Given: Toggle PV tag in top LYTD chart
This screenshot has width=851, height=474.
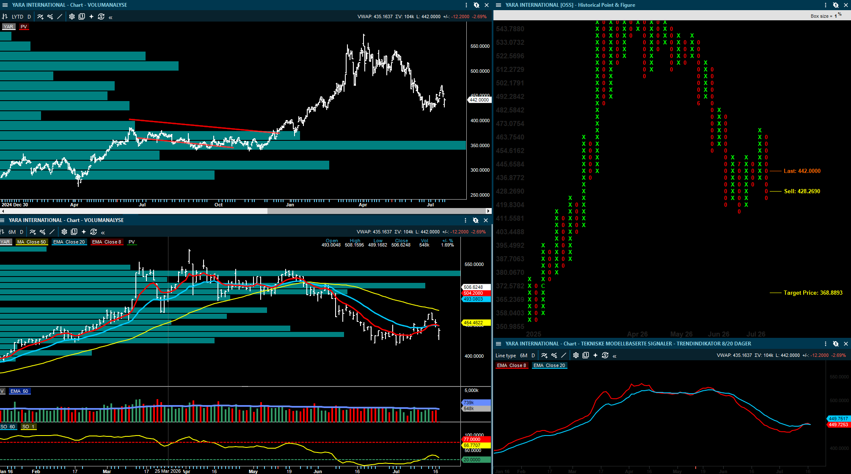Looking at the screenshot, I should click(24, 27).
